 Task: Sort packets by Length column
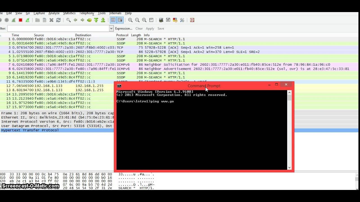tap(136, 35)
